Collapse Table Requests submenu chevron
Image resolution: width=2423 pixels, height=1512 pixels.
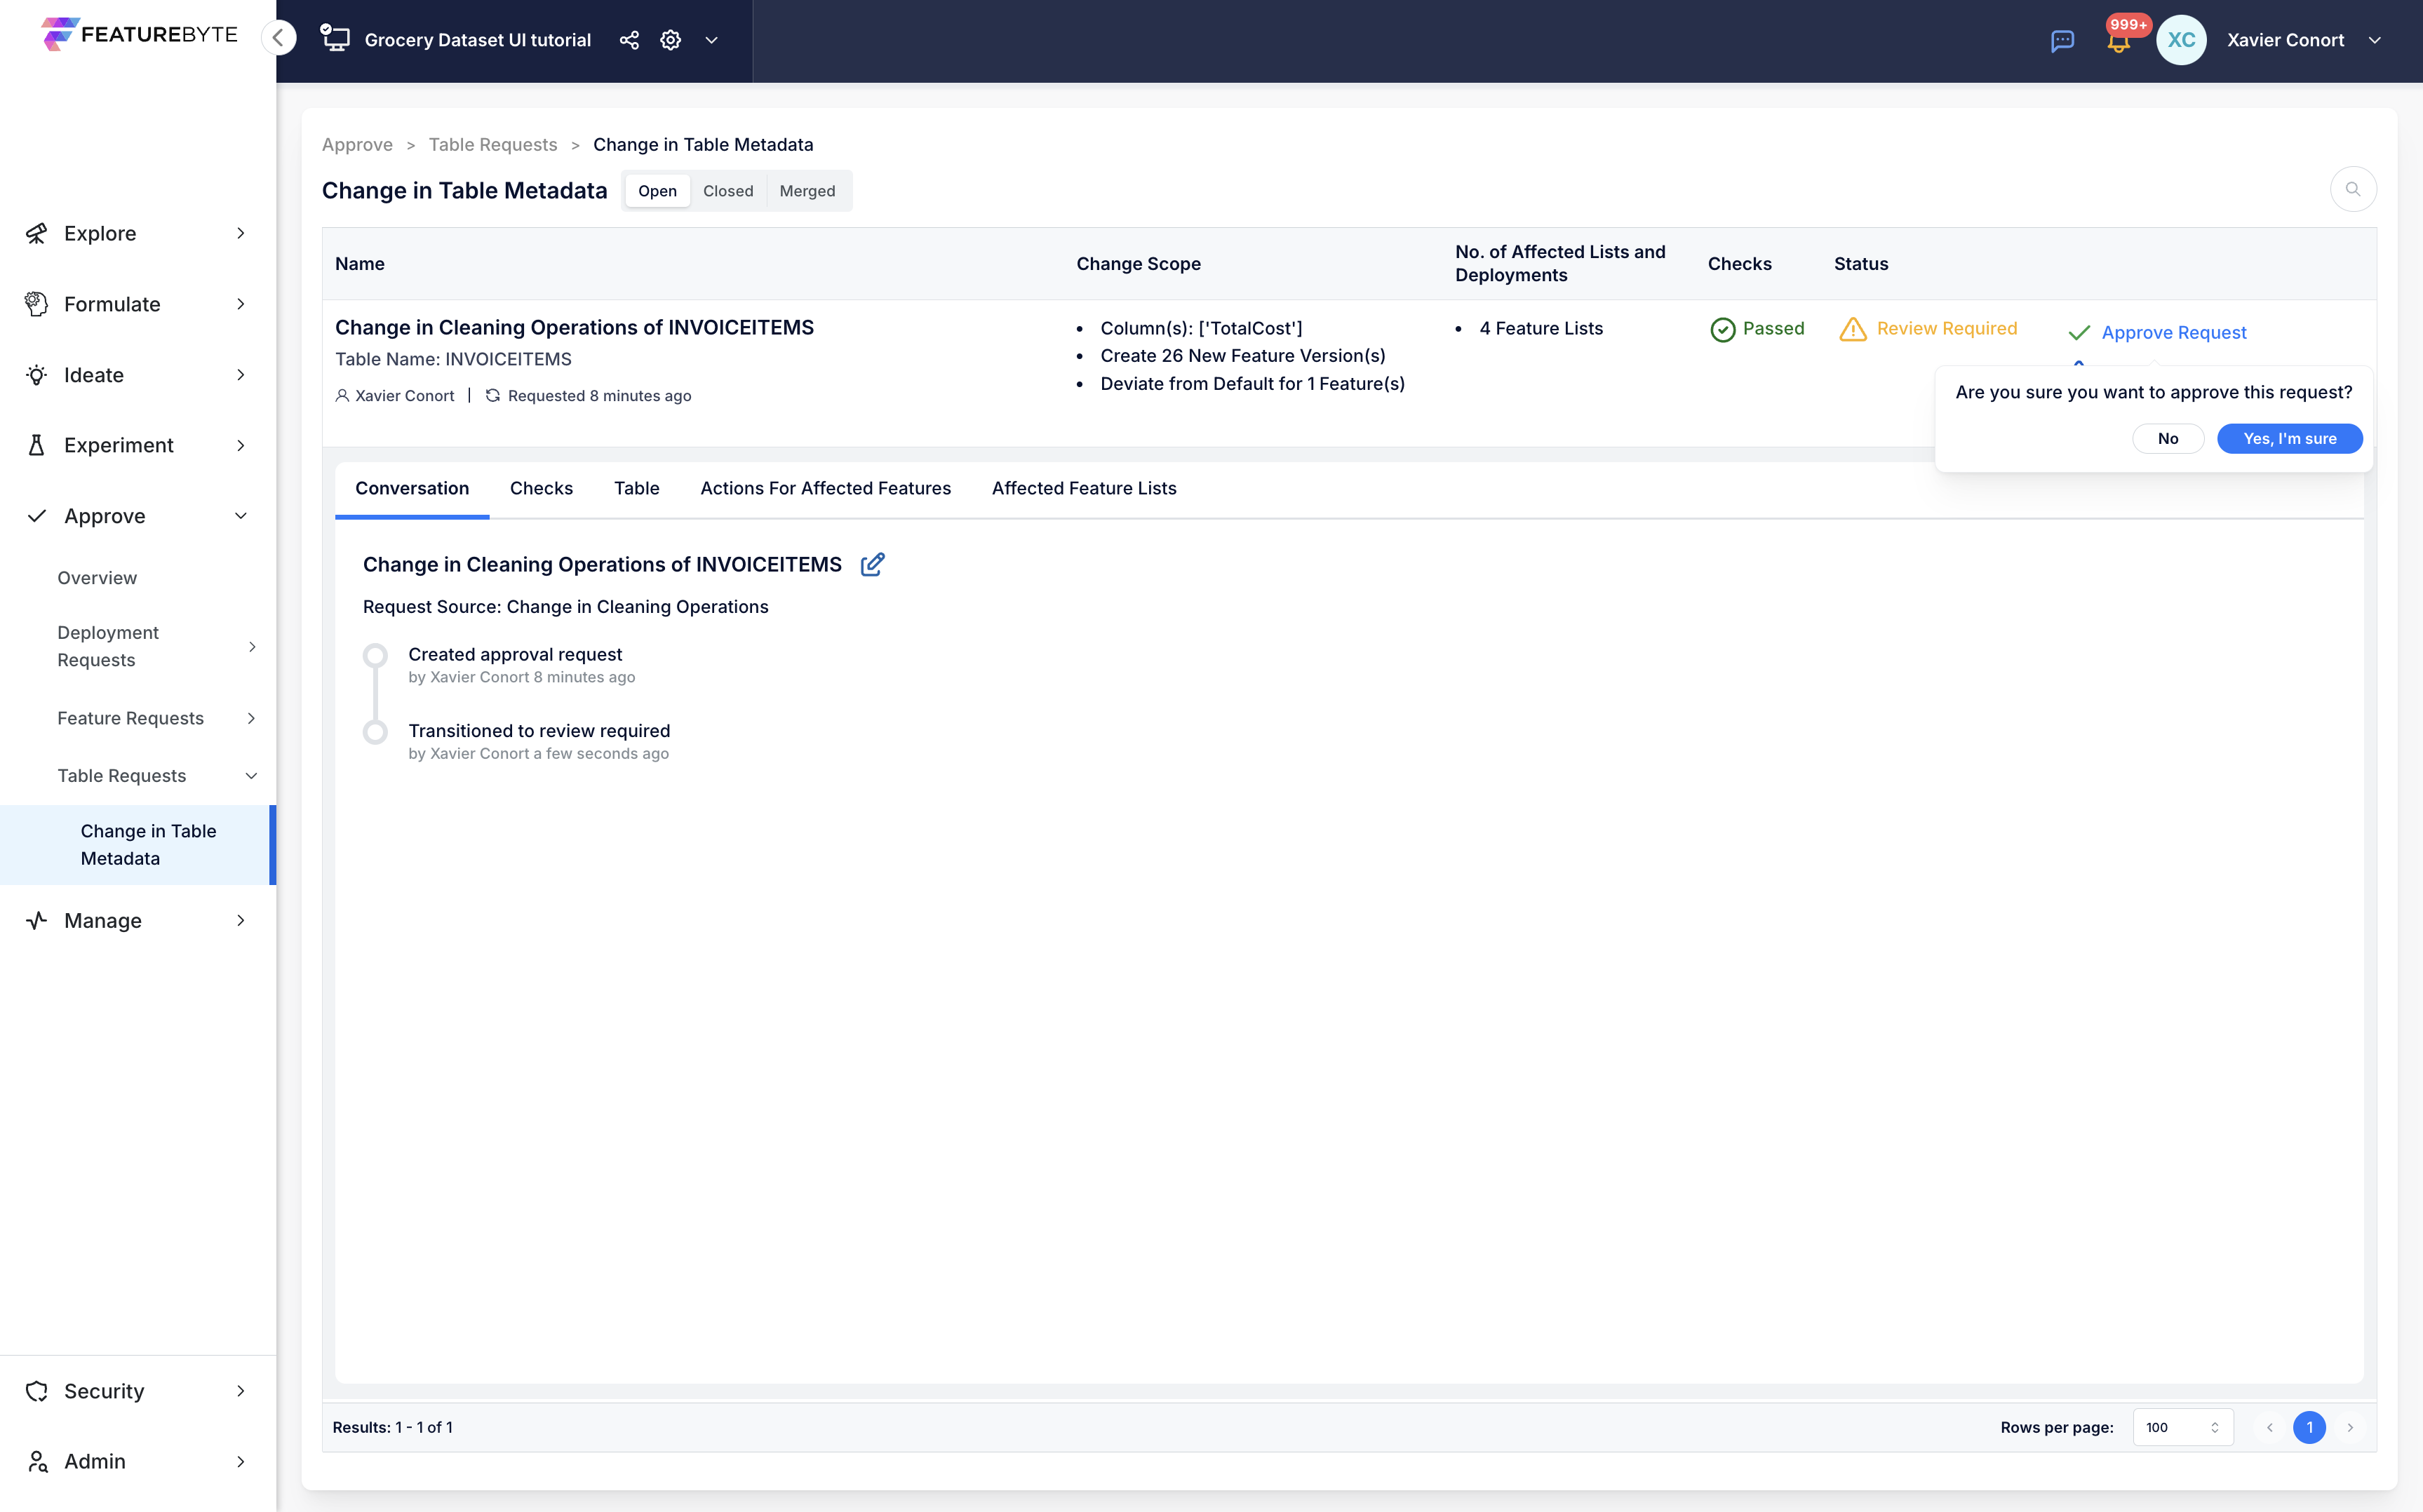252,776
